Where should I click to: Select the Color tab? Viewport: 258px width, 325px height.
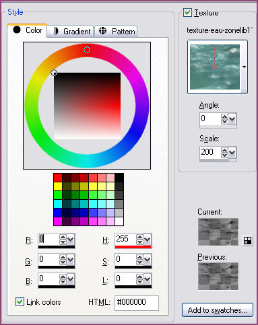click(27, 30)
